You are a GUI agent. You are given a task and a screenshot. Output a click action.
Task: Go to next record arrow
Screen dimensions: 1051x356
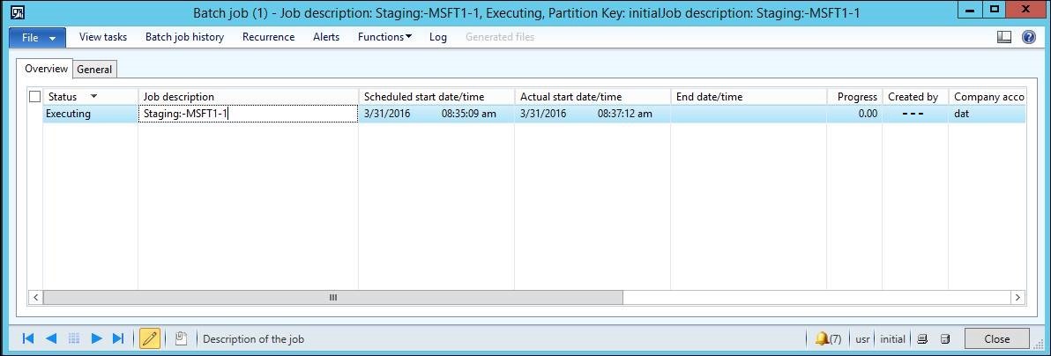(97, 338)
